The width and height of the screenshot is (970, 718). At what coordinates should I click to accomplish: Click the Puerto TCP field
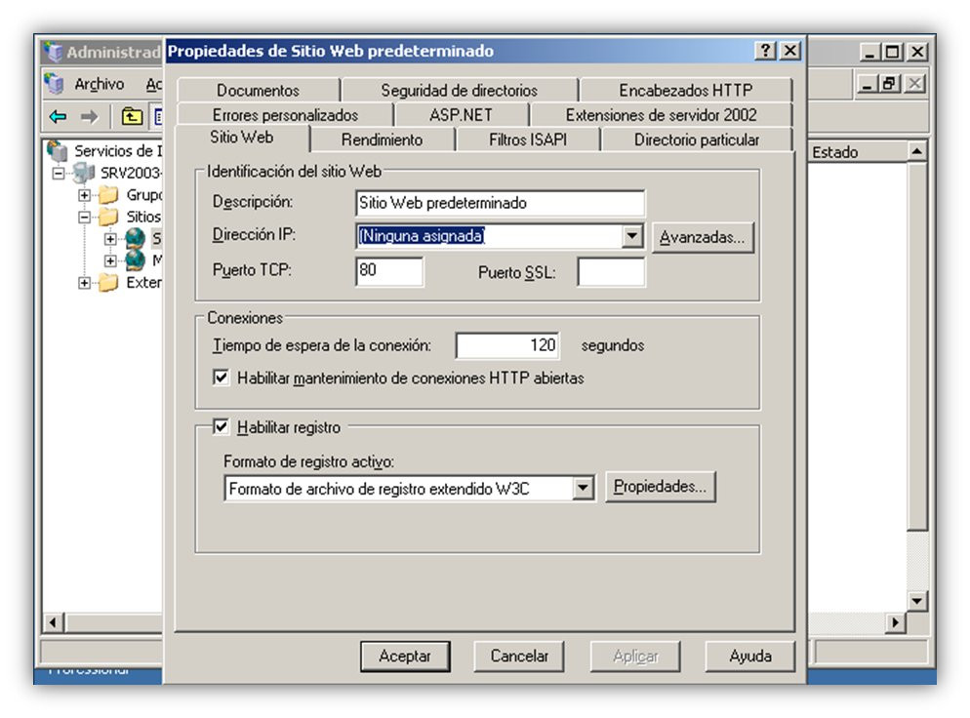[389, 271]
